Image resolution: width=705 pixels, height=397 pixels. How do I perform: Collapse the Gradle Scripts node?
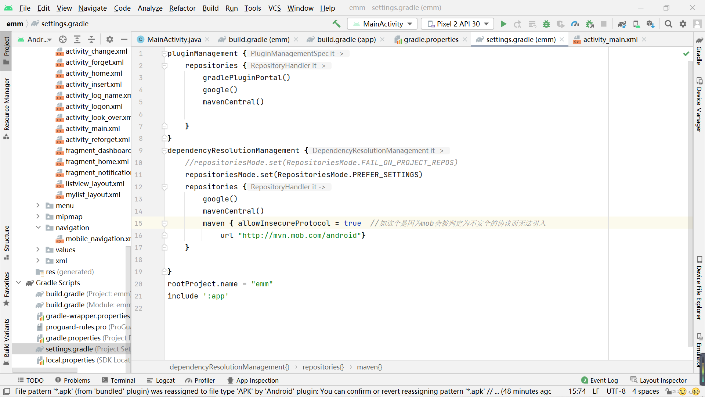coord(19,283)
